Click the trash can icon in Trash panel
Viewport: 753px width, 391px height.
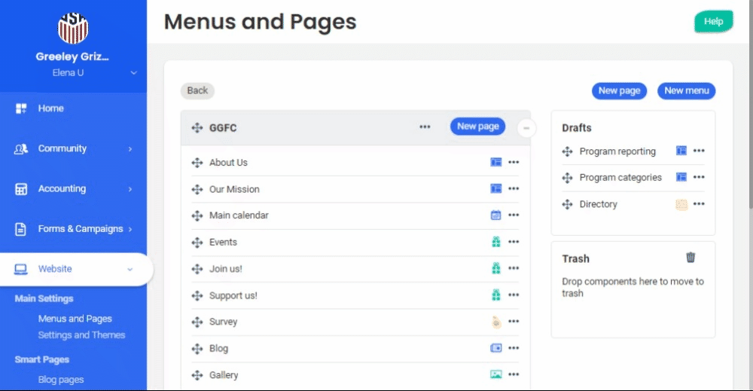[x=691, y=258]
